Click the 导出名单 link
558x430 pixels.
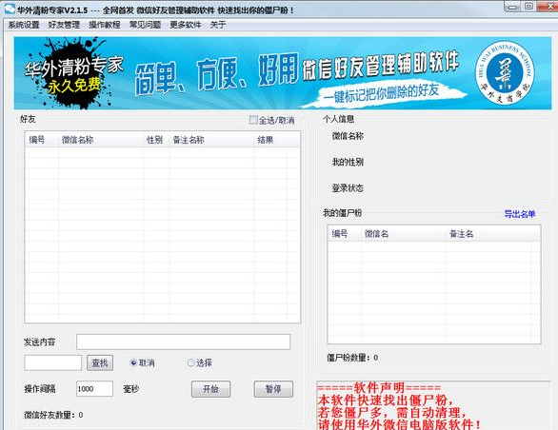pyautogui.click(x=520, y=214)
